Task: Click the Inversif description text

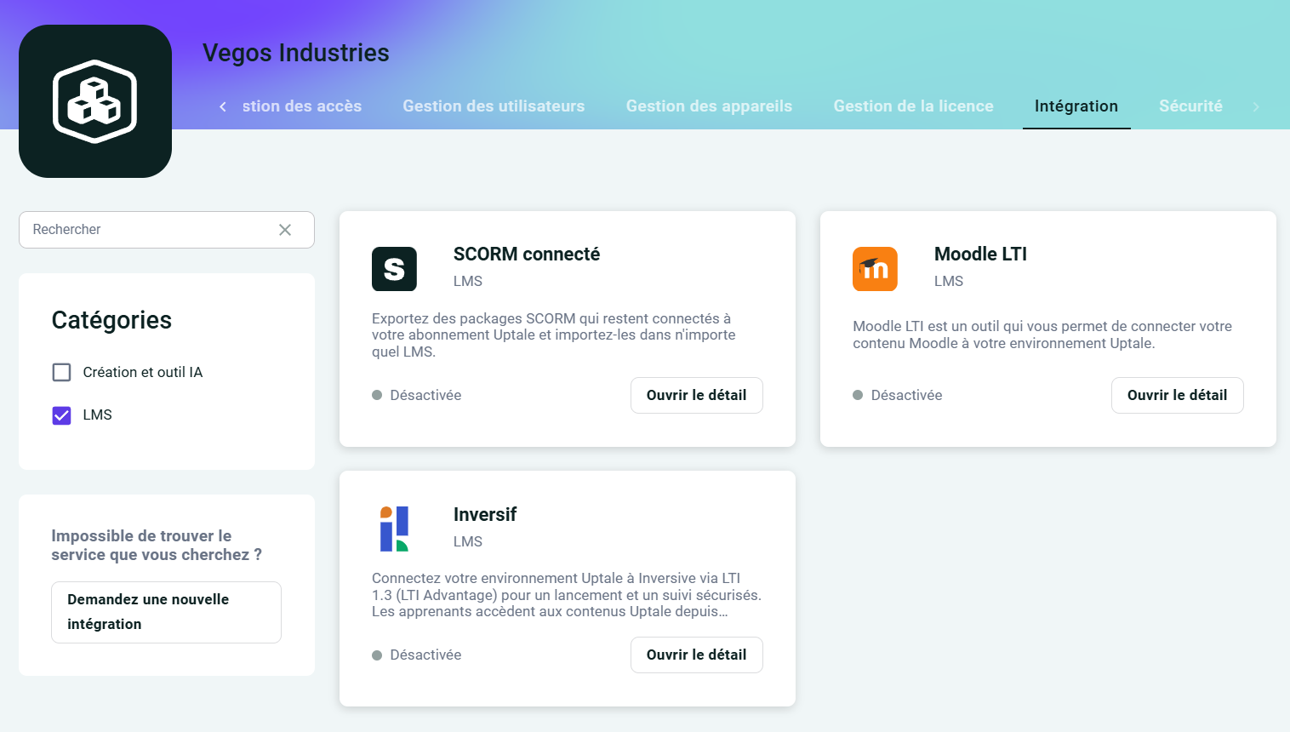Action: (x=567, y=595)
